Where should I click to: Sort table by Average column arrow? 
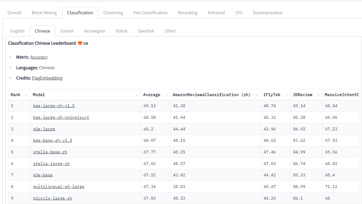coord(166,95)
